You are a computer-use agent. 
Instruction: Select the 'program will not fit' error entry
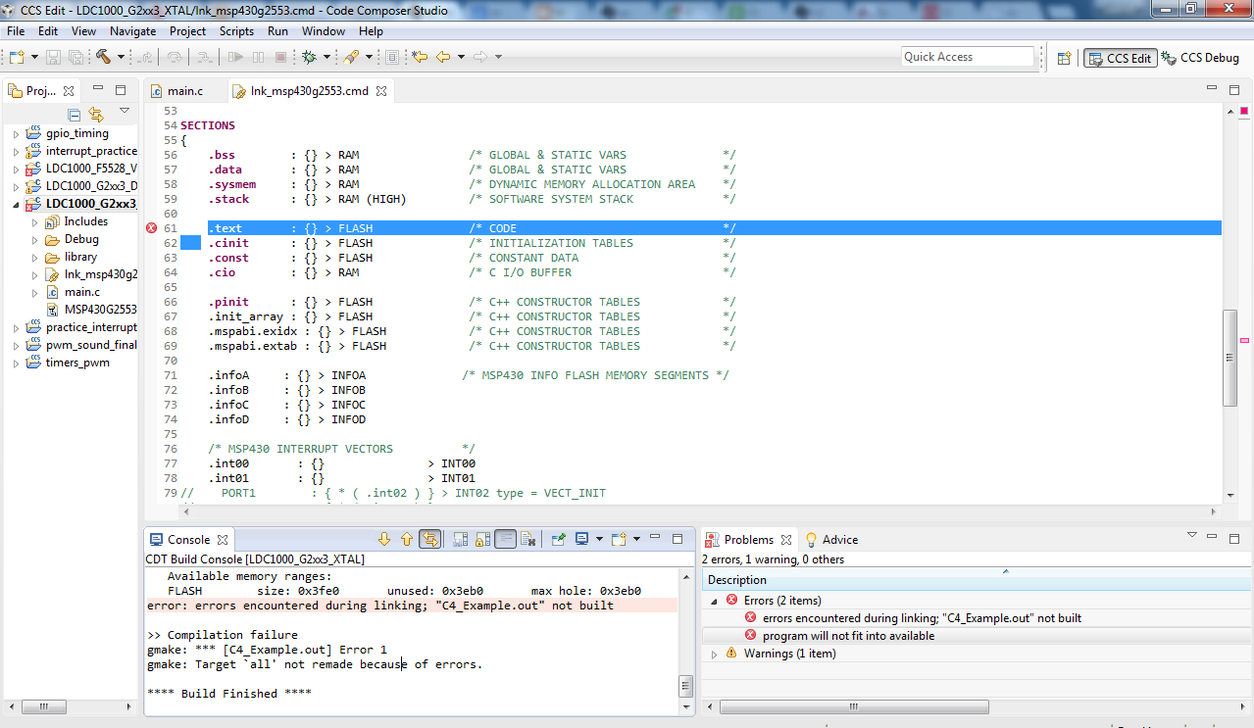[848, 636]
